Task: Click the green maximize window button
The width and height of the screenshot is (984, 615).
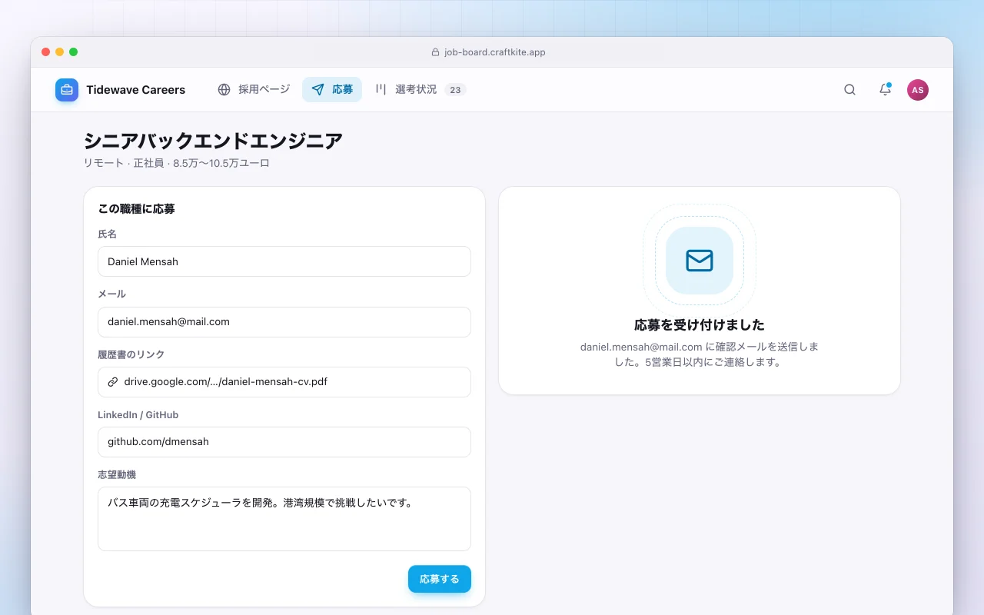Action: (x=73, y=52)
